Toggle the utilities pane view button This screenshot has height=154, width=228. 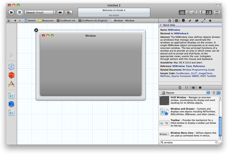209,13
